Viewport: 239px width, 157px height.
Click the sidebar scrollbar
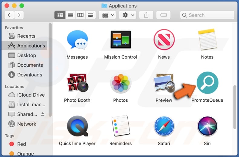(x=50, y=70)
